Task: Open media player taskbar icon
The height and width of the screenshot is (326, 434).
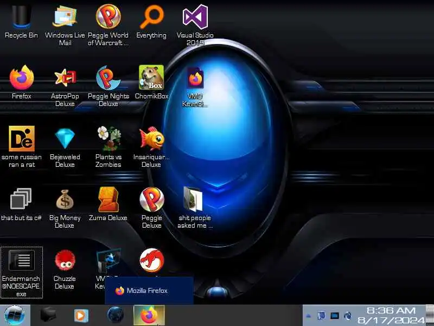Action: 81,316
